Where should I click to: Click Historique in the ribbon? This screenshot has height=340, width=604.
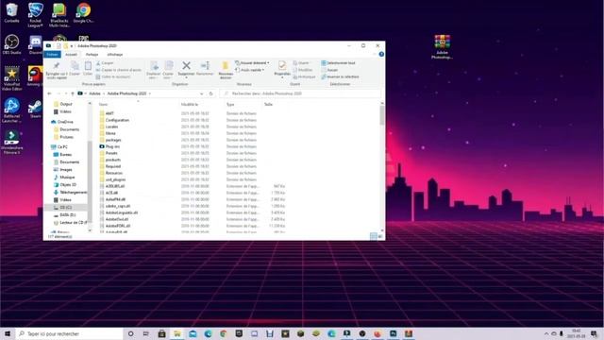[304, 76]
